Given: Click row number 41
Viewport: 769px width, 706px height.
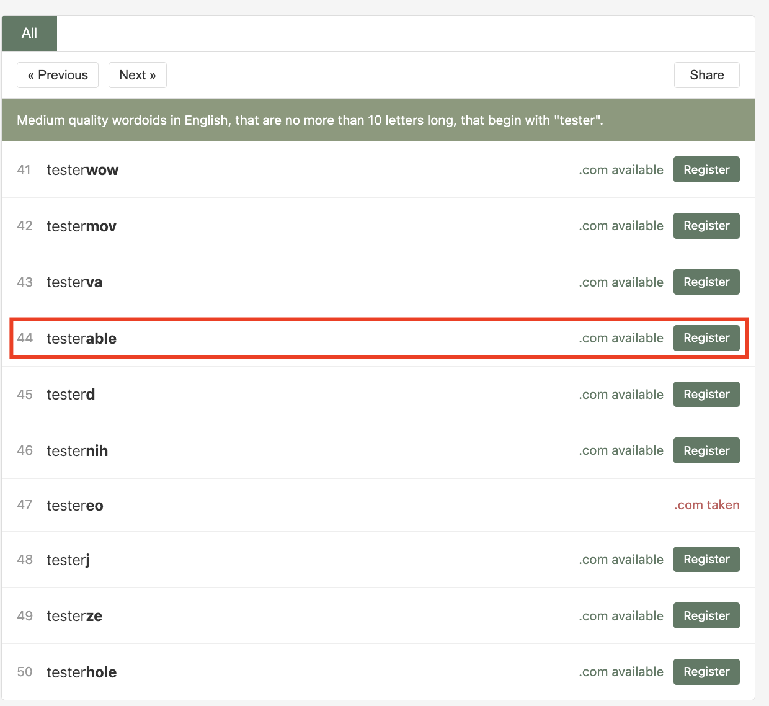Looking at the screenshot, I should (24, 170).
